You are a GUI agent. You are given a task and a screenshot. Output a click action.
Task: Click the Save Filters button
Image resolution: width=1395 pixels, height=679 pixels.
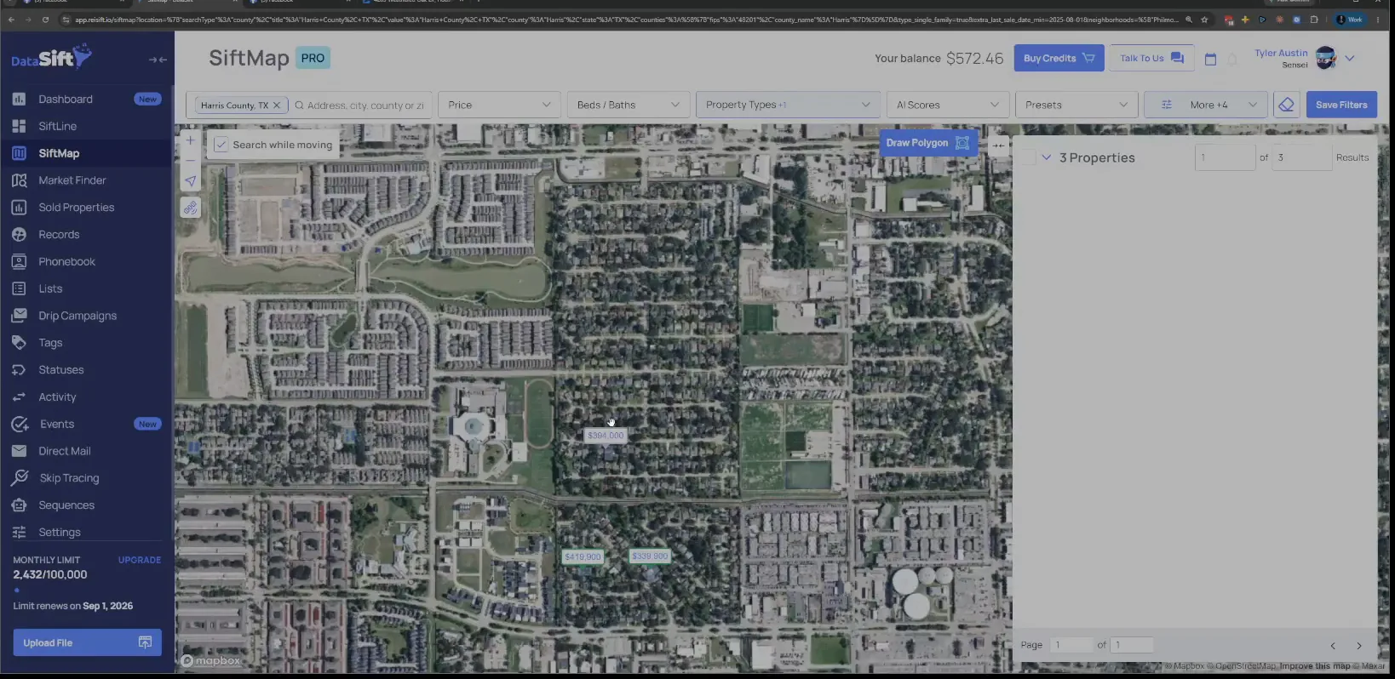(1341, 105)
